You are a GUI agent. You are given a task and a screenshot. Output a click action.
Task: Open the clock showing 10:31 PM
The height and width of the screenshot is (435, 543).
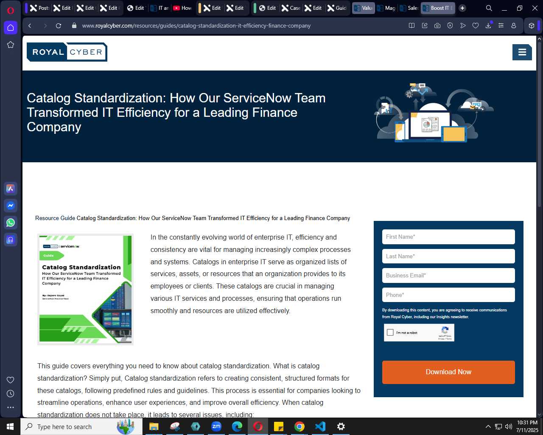[x=527, y=427]
